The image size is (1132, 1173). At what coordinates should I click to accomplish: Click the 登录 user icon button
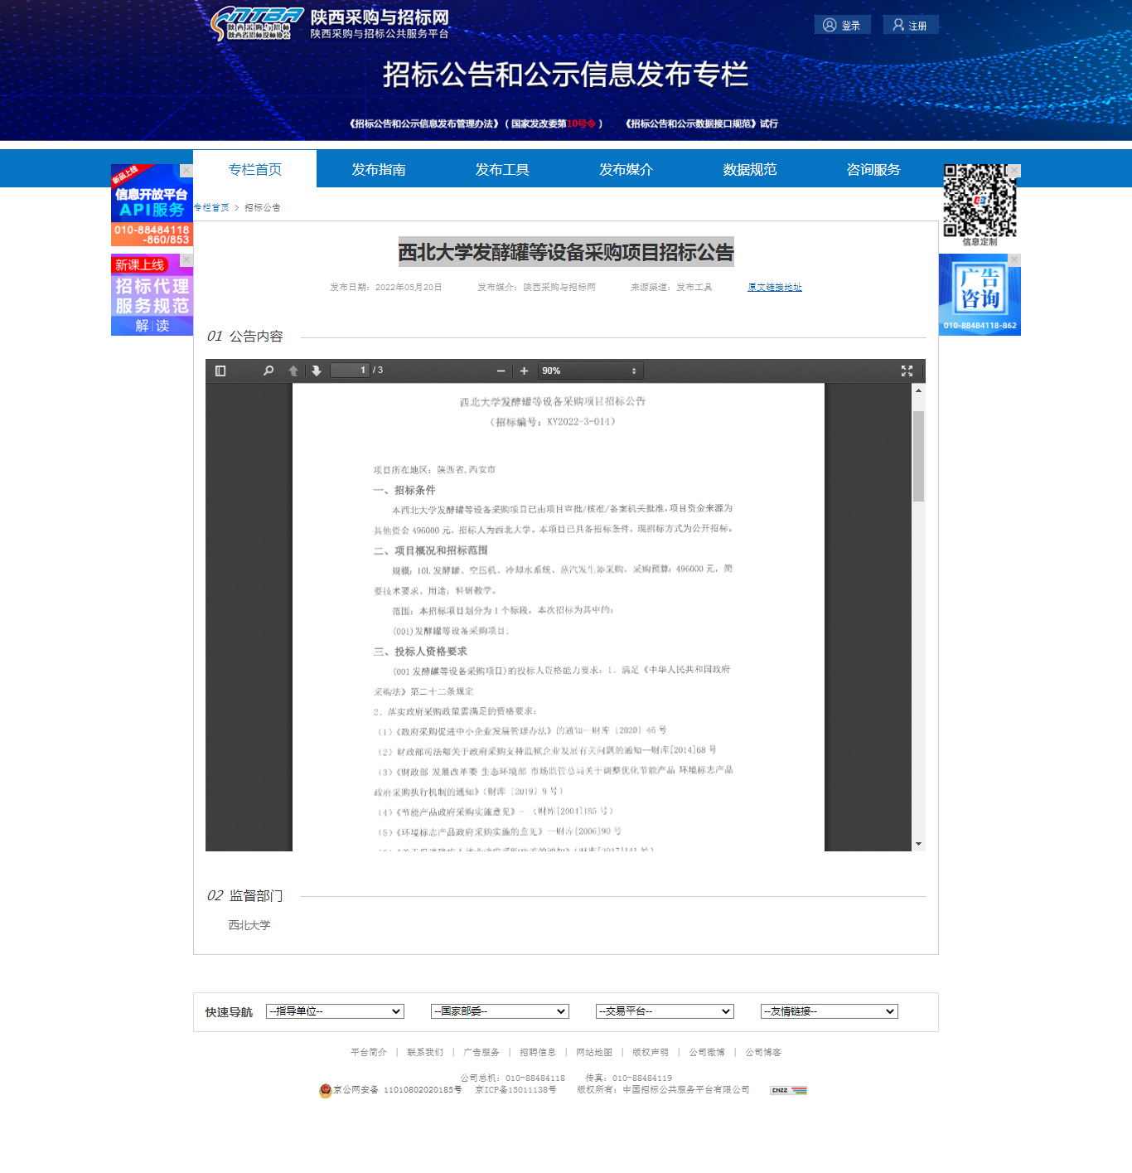tap(842, 25)
